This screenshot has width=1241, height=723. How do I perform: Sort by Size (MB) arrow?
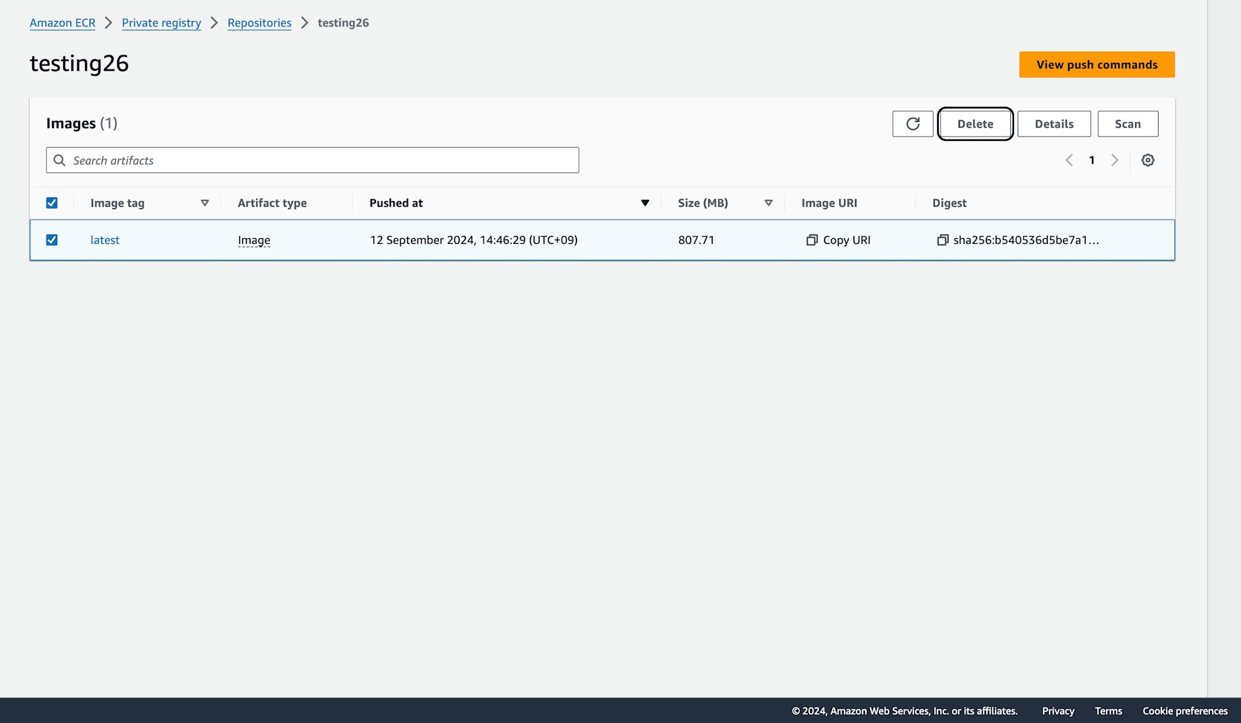769,203
